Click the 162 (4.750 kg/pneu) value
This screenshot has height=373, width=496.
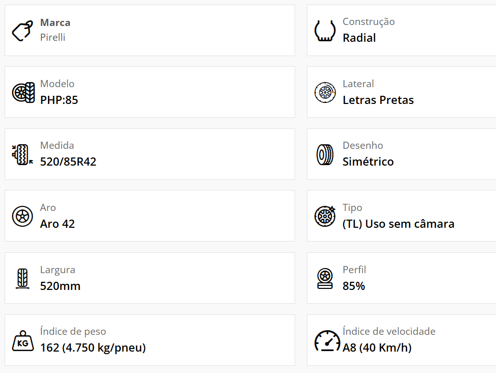coord(93,348)
